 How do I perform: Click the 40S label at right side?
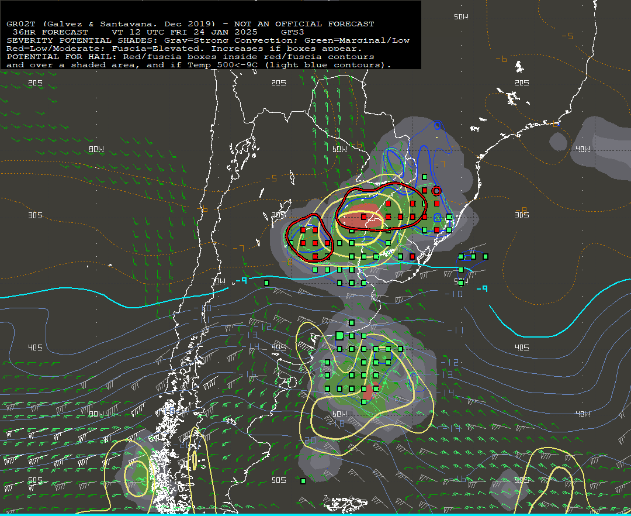[x=522, y=348]
